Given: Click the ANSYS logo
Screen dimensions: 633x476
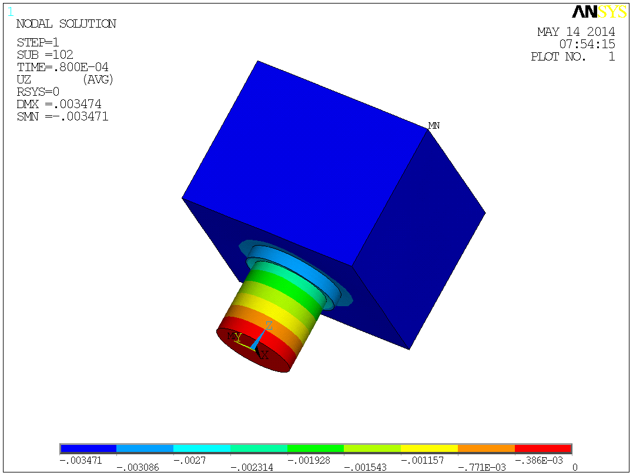Looking at the screenshot, I should (599, 12).
